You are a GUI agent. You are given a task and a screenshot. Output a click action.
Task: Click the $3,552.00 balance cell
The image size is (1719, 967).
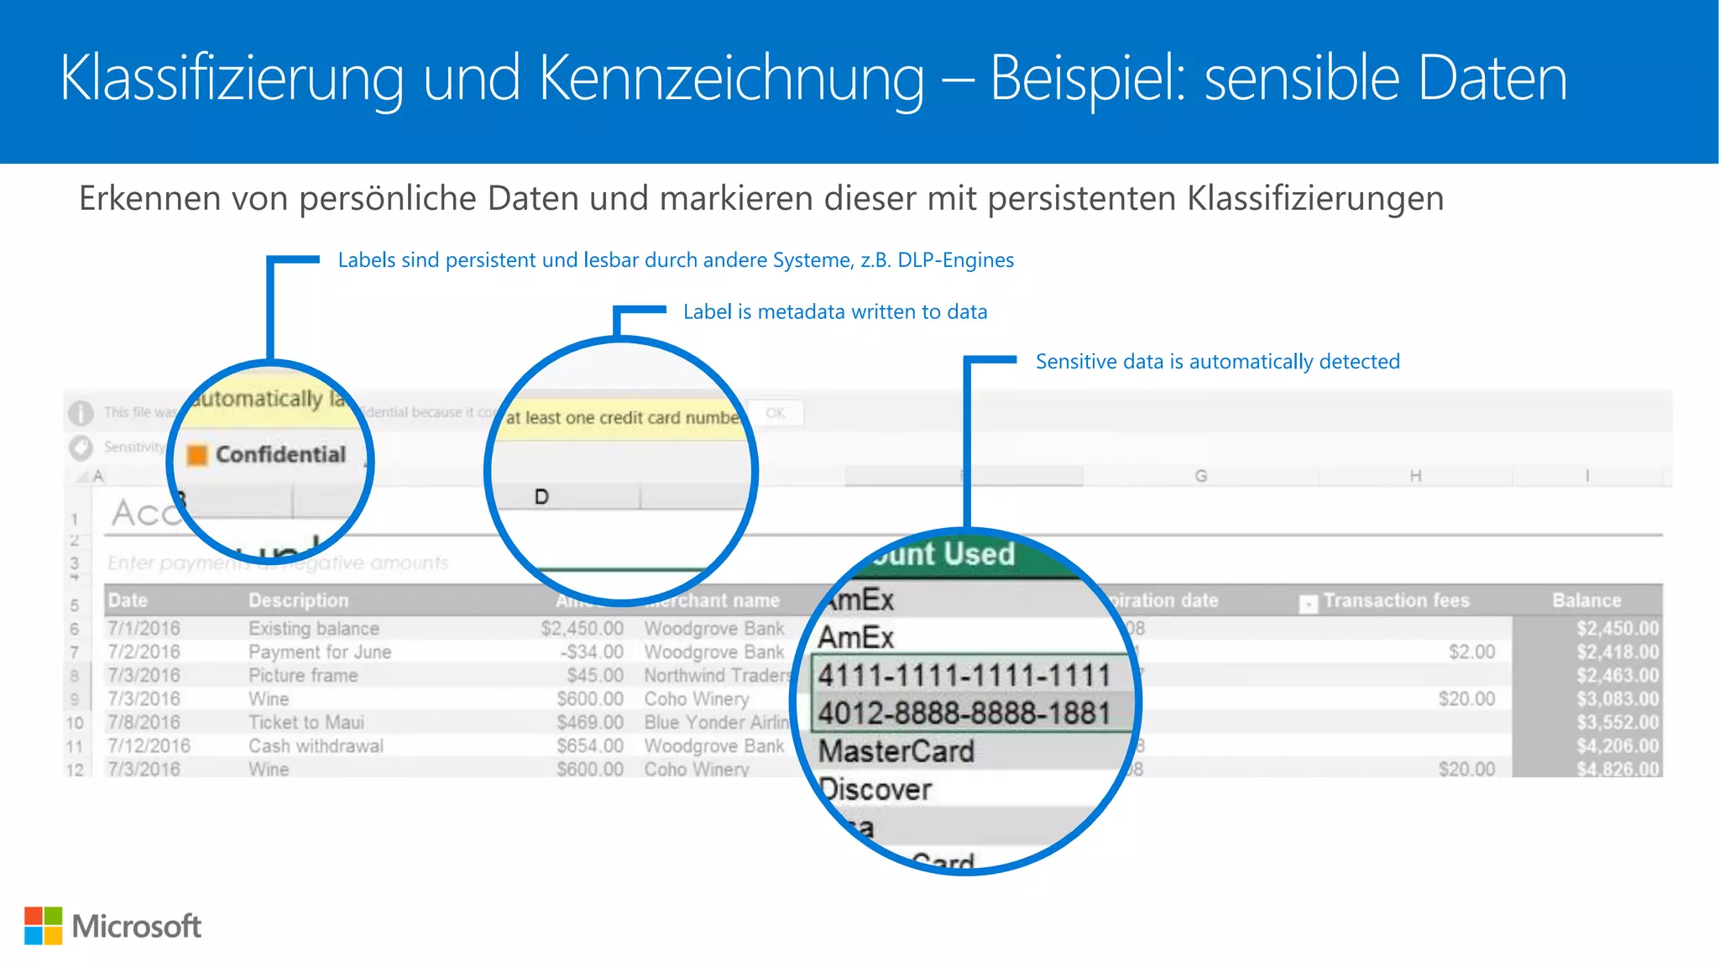tap(1617, 722)
